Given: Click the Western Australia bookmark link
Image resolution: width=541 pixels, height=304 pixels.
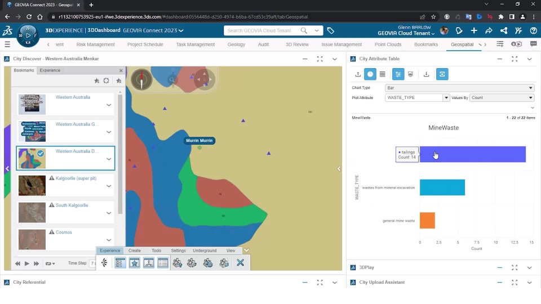Looking at the screenshot, I should 73,97.
